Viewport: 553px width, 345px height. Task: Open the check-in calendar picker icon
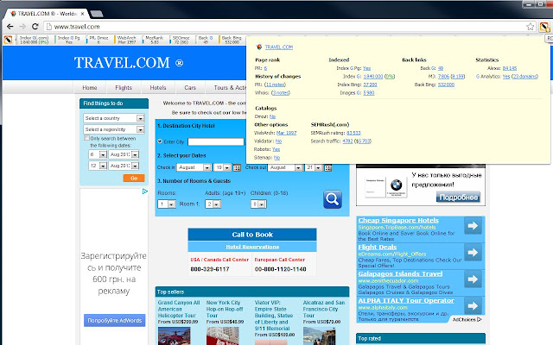(238, 167)
